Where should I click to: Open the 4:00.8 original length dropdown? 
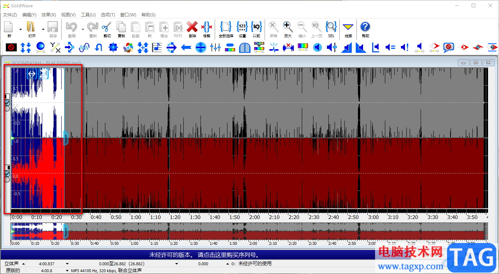pyautogui.click(x=67, y=270)
